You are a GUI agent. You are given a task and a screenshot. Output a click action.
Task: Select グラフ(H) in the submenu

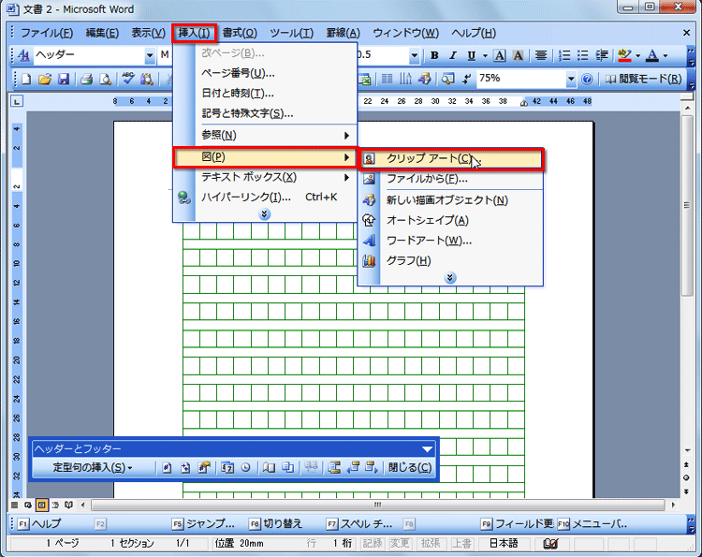click(451, 261)
